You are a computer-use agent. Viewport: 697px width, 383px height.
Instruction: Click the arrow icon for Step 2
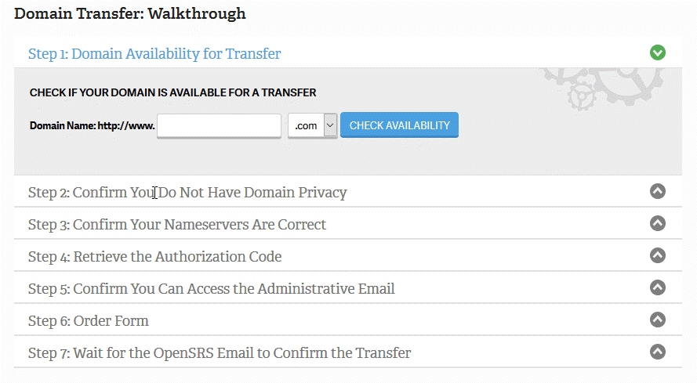[658, 192]
